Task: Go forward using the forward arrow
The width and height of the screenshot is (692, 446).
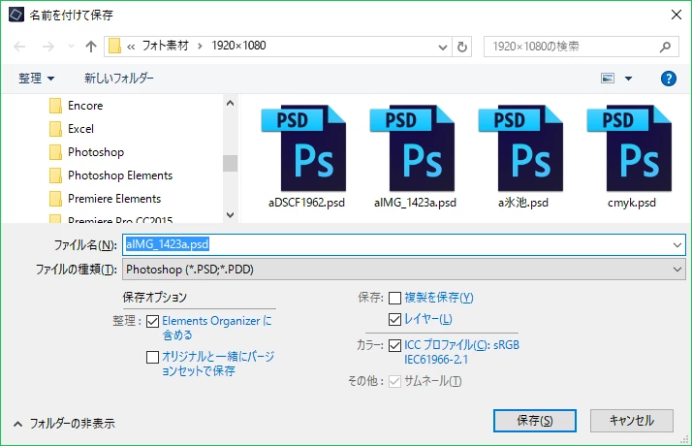Action: pyautogui.click(x=48, y=47)
